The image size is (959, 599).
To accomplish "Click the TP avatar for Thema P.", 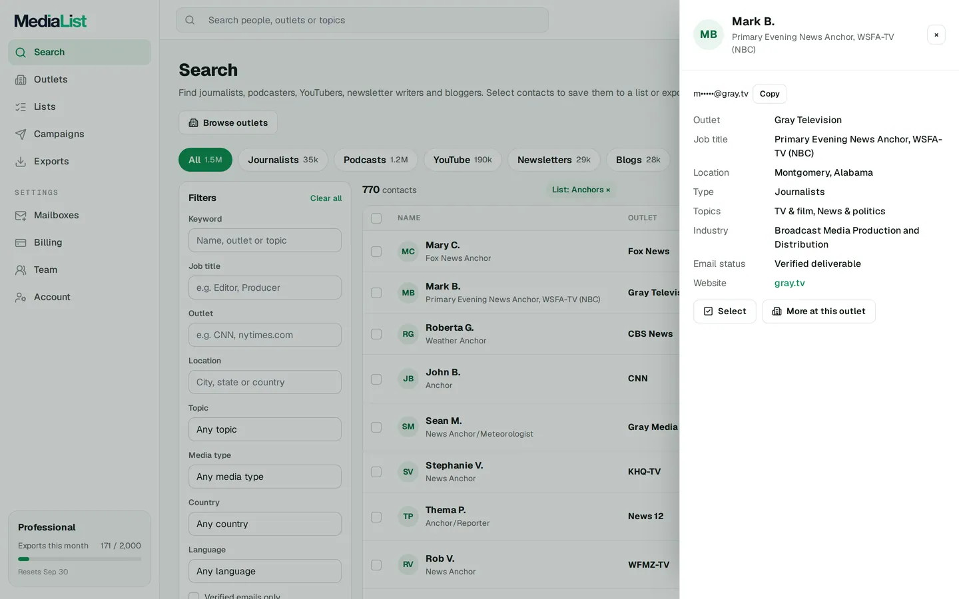I will point(408,516).
